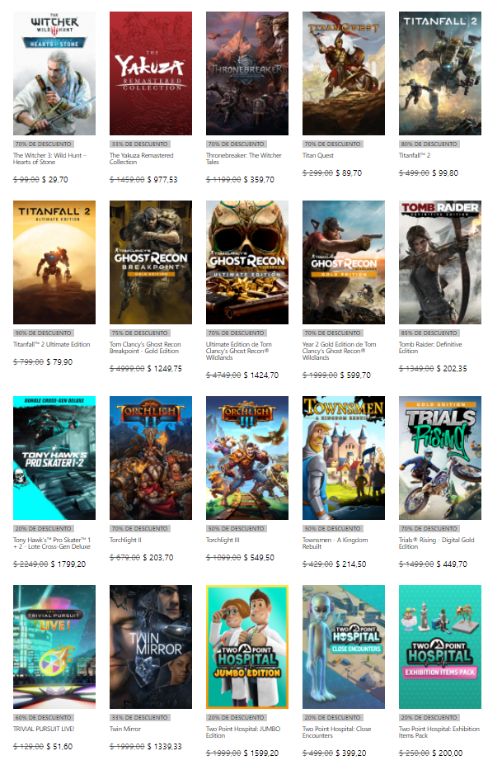The image size is (502, 765).
Task: Click The Yakuza Remastered Collection cover art
Action: click(151, 73)
